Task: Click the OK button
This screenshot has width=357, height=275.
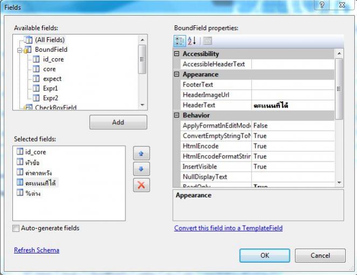Action: pos(265,256)
